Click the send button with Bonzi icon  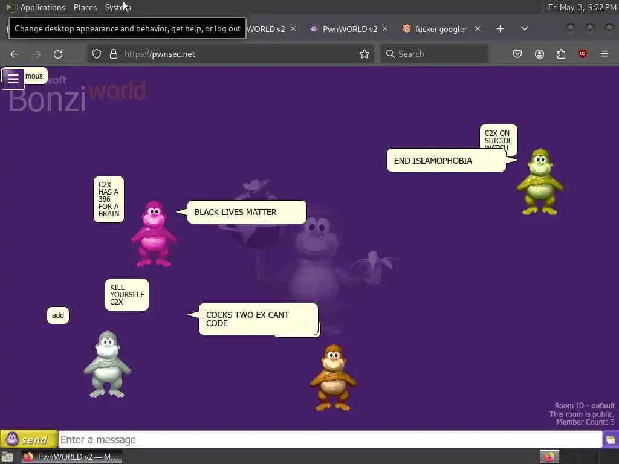pyautogui.click(x=29, y=439)
